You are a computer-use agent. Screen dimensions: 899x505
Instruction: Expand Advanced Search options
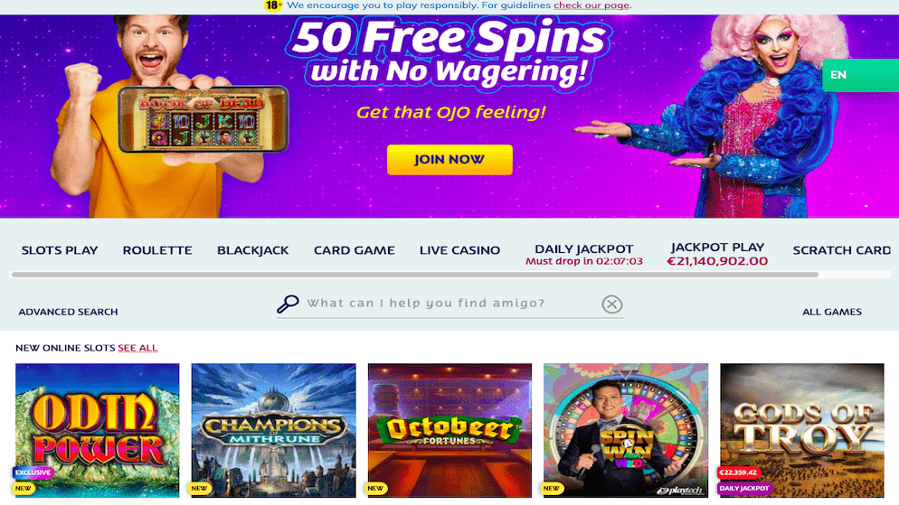point(68,312)
